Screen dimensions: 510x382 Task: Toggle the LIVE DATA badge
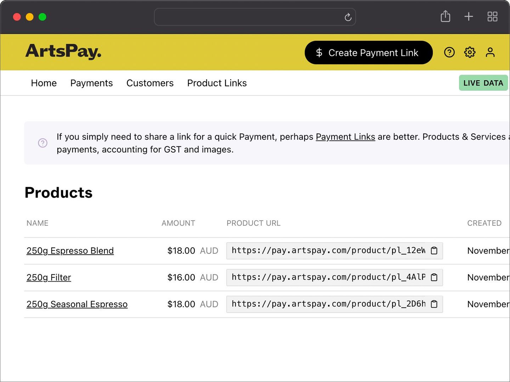point(483,83)
